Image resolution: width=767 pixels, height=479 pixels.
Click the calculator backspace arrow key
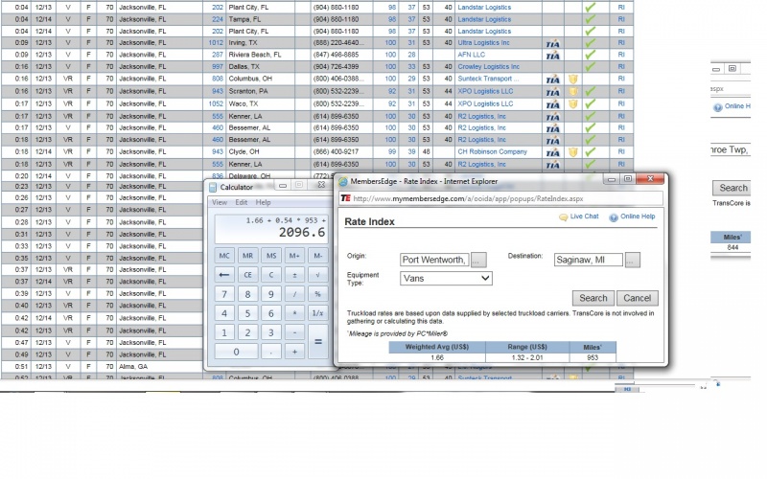224,275
